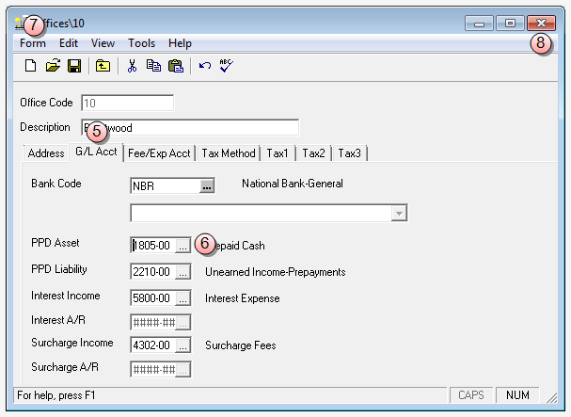Click the Copy toolbar icon
This screenshot has width=571, height=417.
[153, 66]
